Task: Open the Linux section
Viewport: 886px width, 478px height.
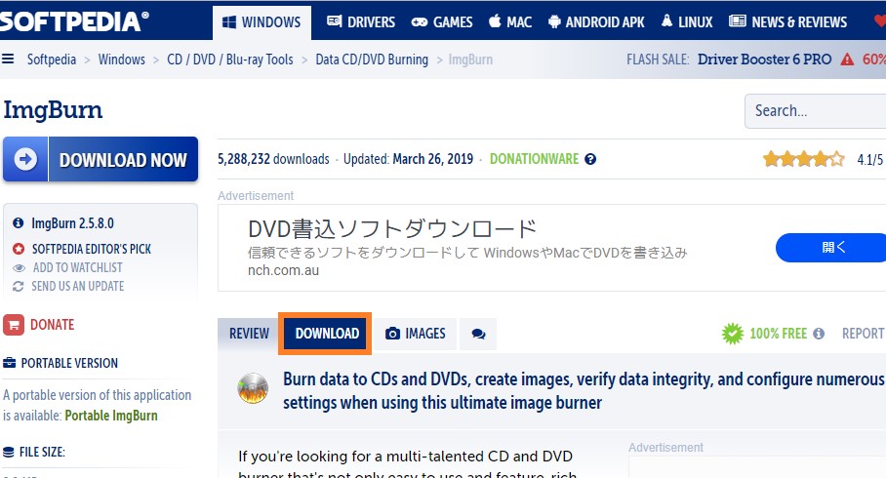Action: coord(687,22)
